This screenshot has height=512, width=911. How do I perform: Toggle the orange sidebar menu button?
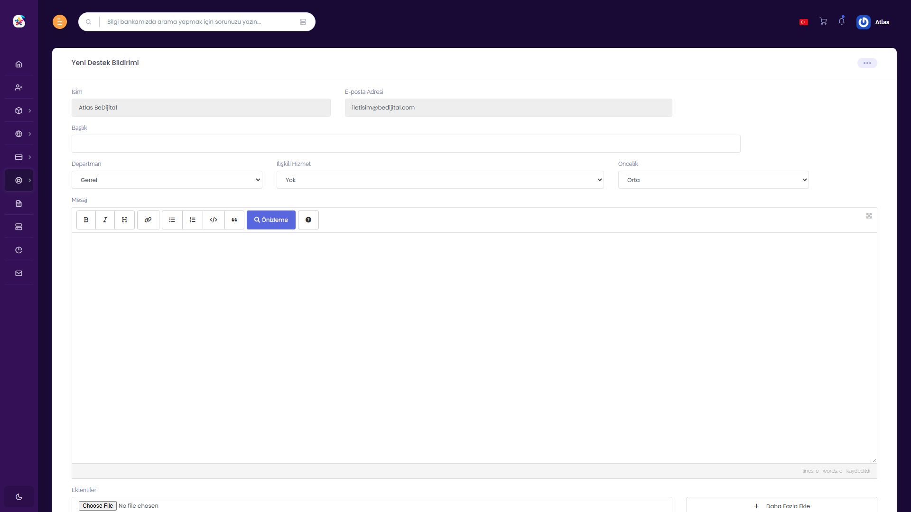coord(59,22)
